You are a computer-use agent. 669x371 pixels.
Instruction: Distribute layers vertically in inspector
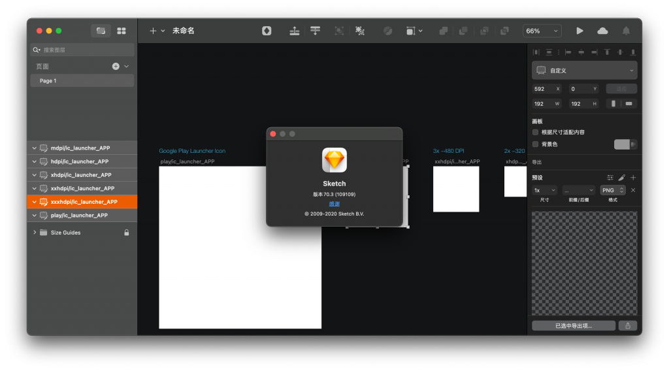[x=549, y=52]
